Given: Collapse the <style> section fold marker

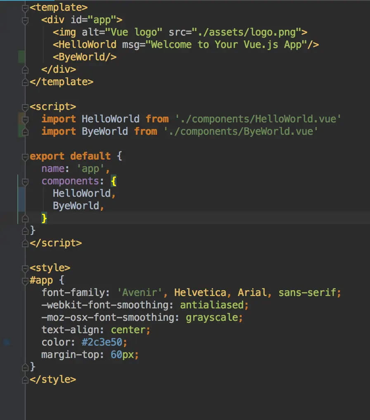Looking at the screenshot, I should coord(25,268).
